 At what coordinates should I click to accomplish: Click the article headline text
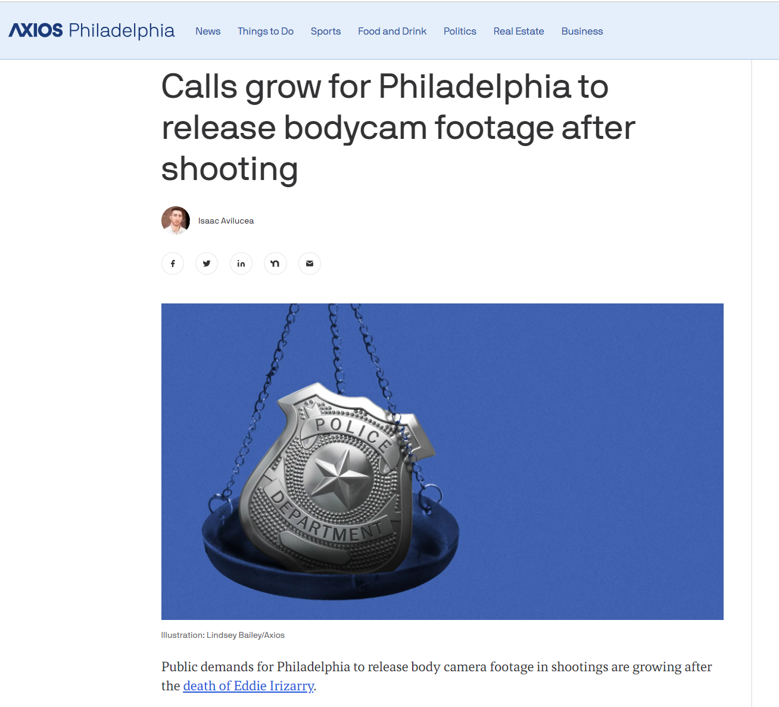[398, 128]
